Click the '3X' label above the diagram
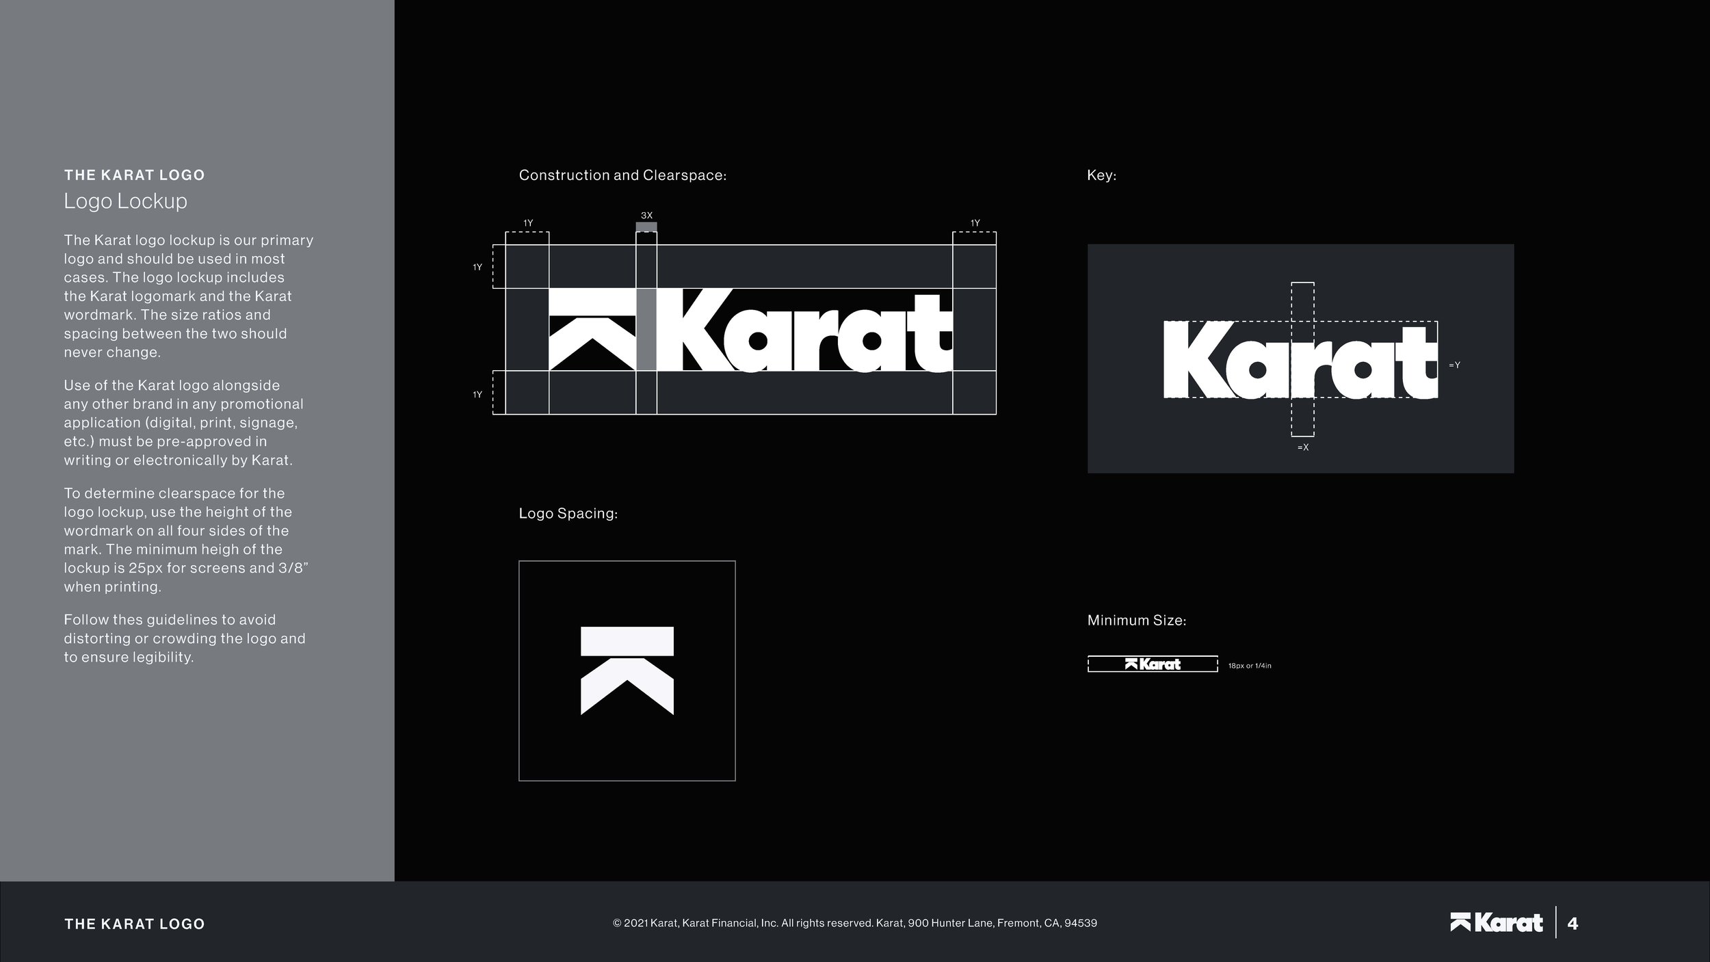1710x962 pixels. (646, 216)
